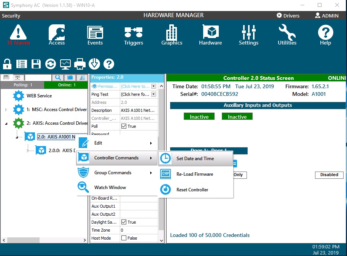The image size is (347, 256).
Task: Choose Set Date and Time
Action: point(196,158)
